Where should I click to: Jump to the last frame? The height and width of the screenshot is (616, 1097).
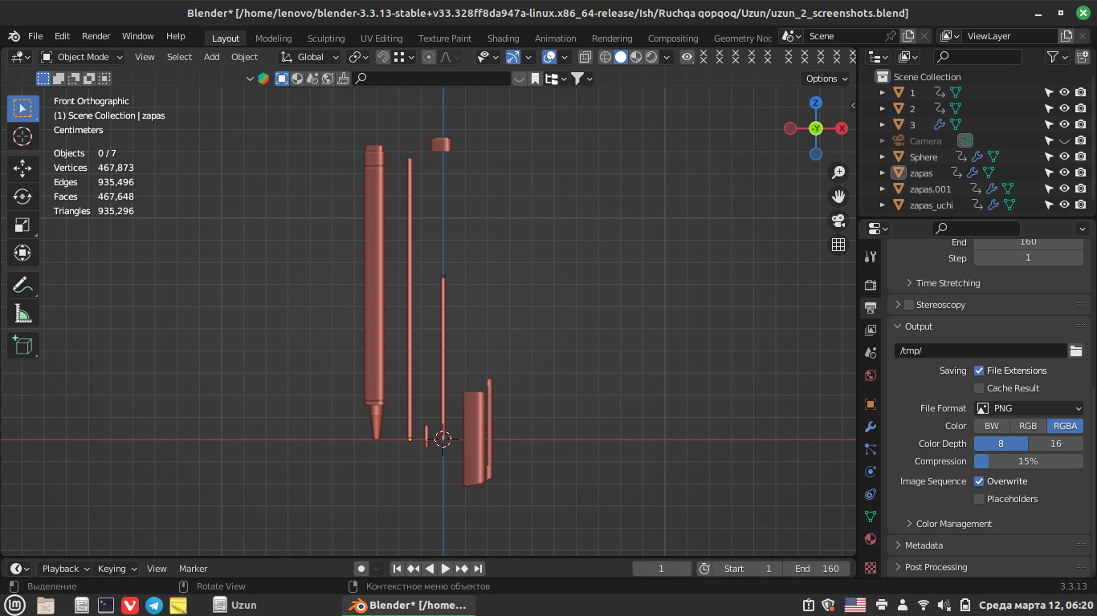(478, 569)
